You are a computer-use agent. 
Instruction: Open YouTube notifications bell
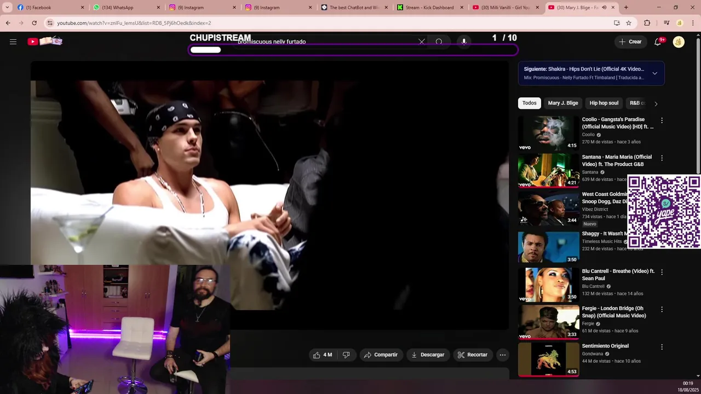658,42
